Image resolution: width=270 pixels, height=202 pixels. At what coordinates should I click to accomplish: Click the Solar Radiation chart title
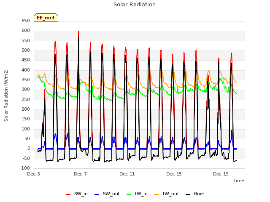[x=135, y=5]
